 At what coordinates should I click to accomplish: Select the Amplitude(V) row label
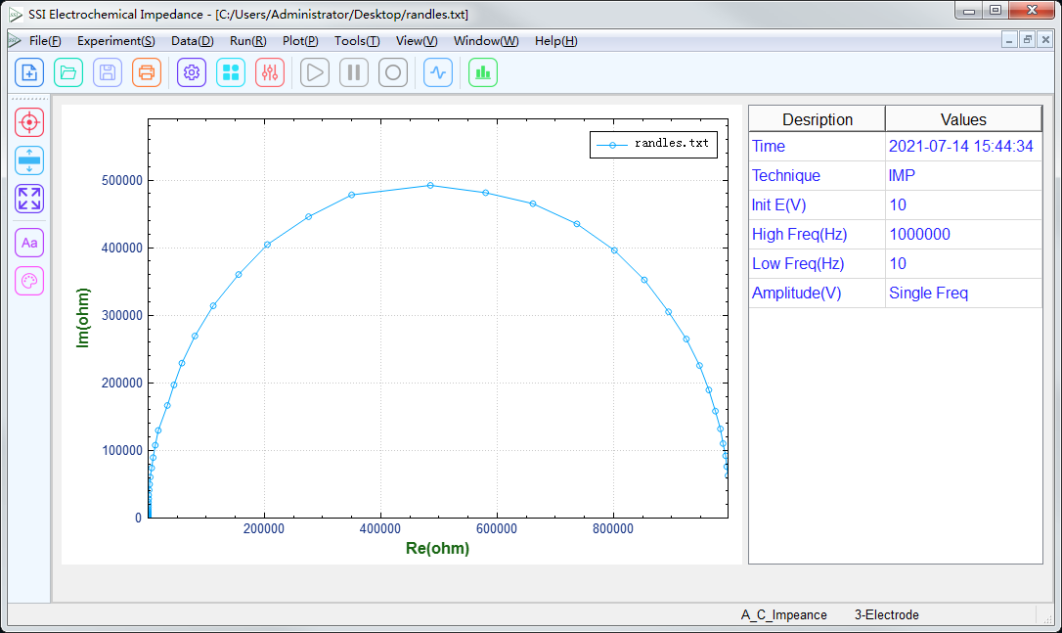click(817, 293)
